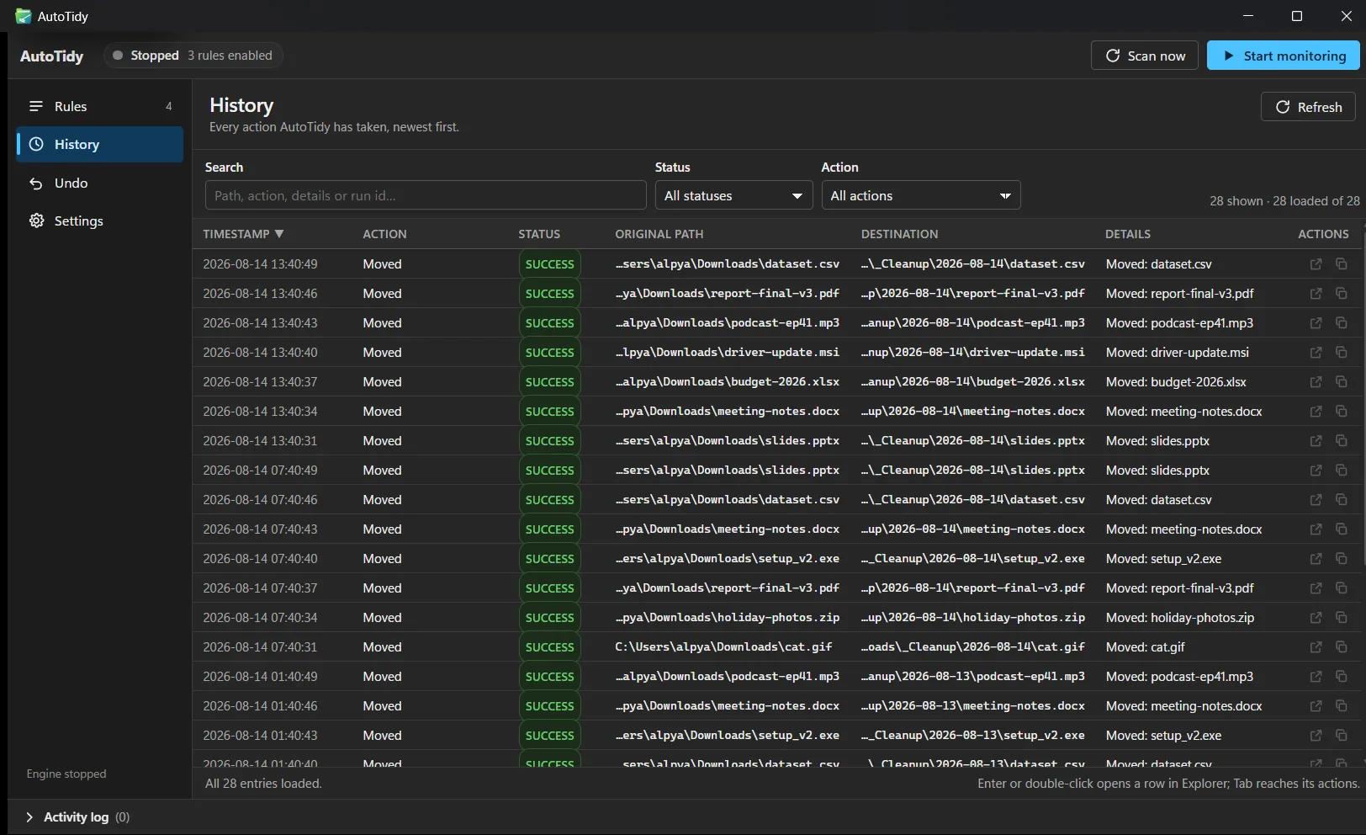The height and width of the screenshot is (835, 1366).
Task: Focus the Search path input field
Action: pos(426,195)
